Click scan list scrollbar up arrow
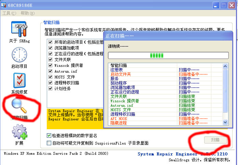This screenshot has width=238, height=165. coord(225,66)
